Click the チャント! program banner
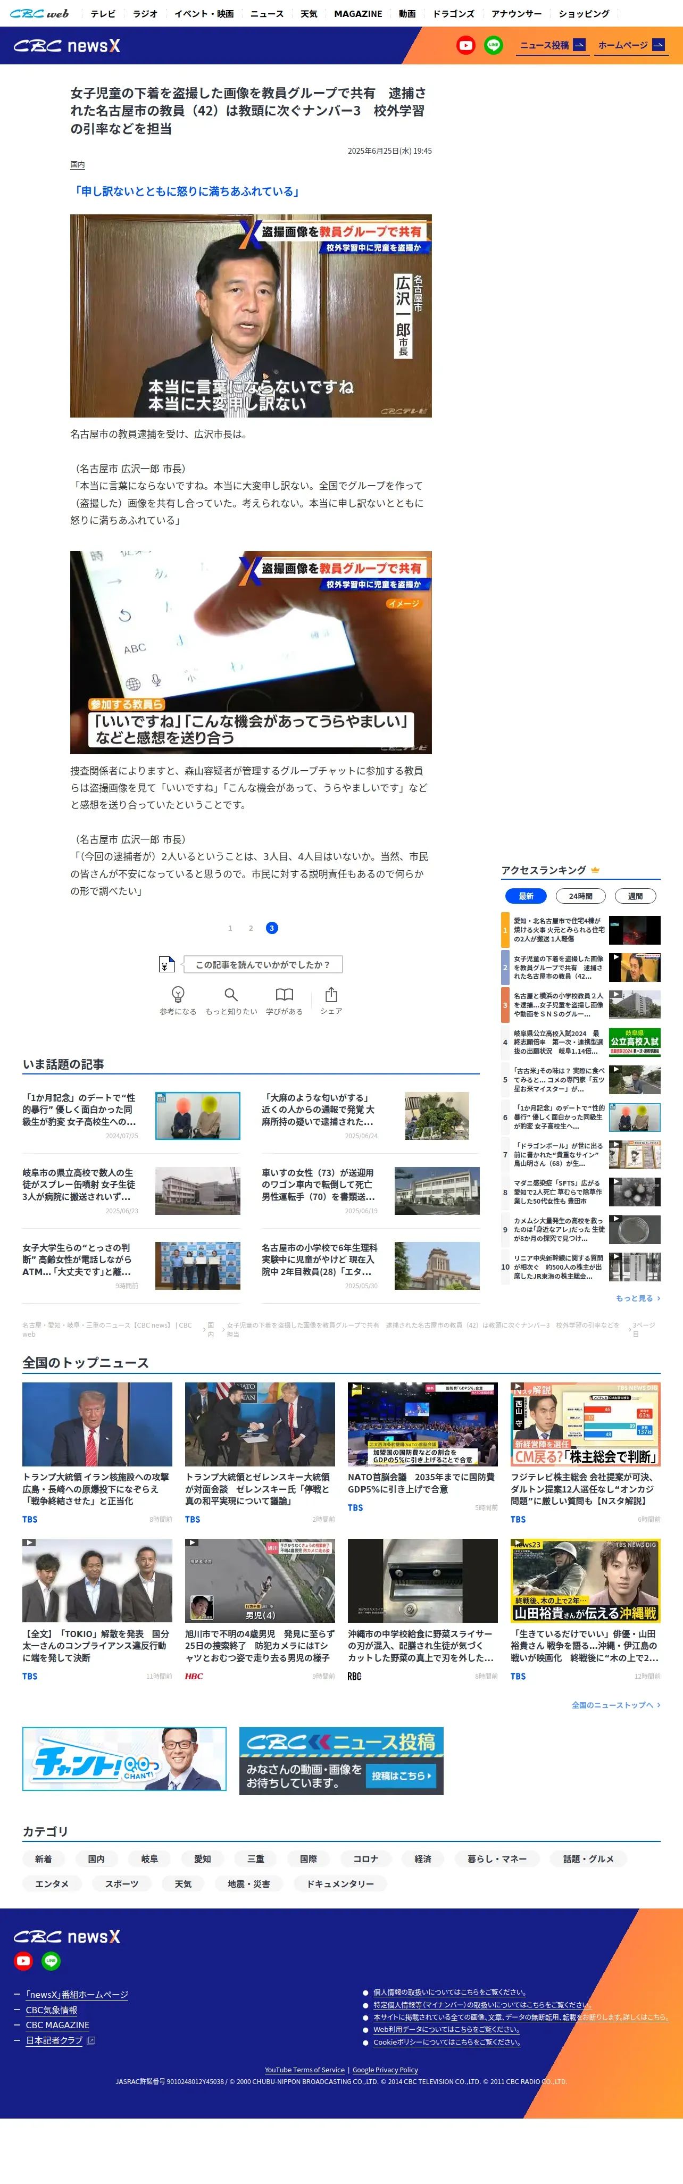This screenshot has width=683, height=2184. [x=124, y=1758]
